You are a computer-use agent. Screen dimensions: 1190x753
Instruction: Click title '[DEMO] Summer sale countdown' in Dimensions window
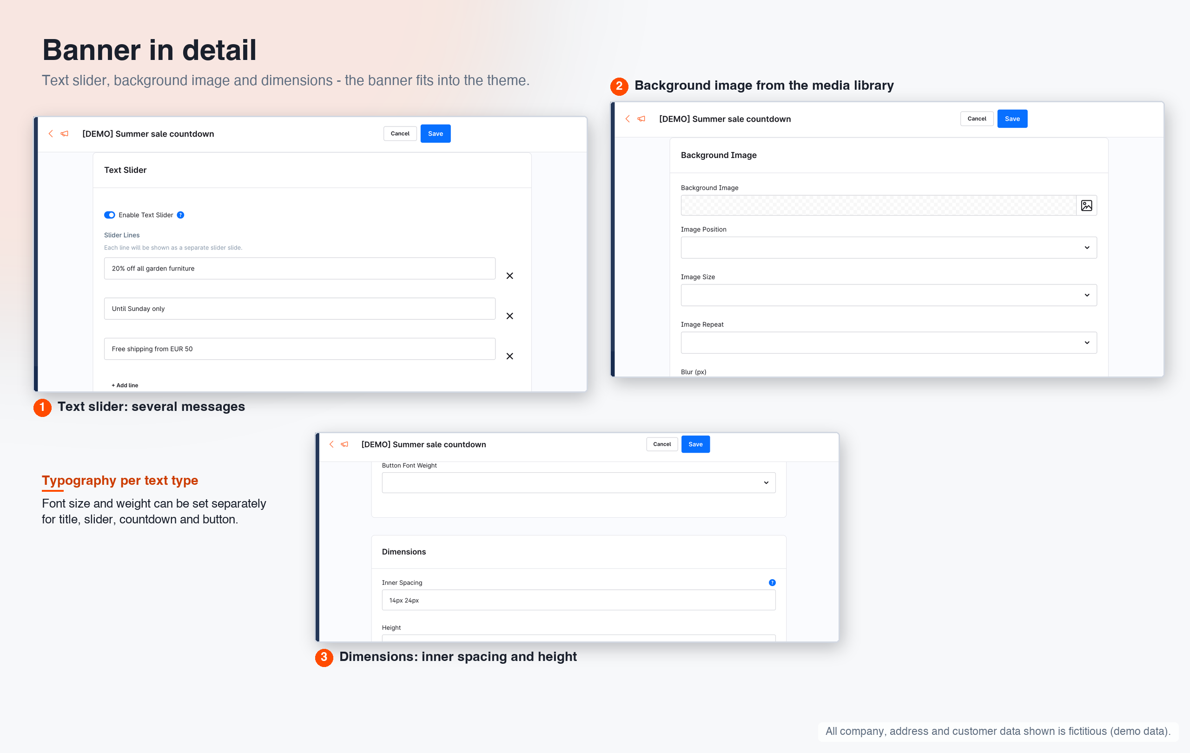point(423,444)
